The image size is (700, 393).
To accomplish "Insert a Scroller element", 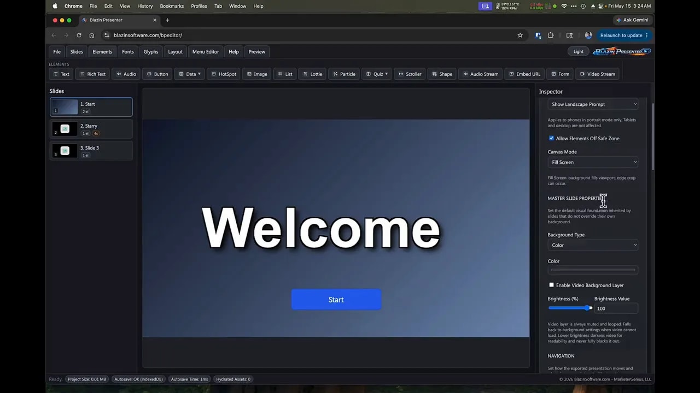I will point(410,74).
